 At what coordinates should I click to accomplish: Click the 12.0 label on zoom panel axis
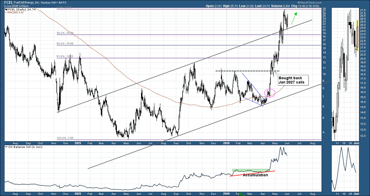pyautogui.click(x=363, y=136)
